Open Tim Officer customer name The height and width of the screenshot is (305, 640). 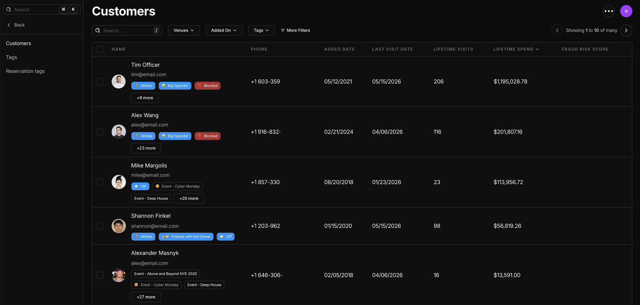coord(145,65)
